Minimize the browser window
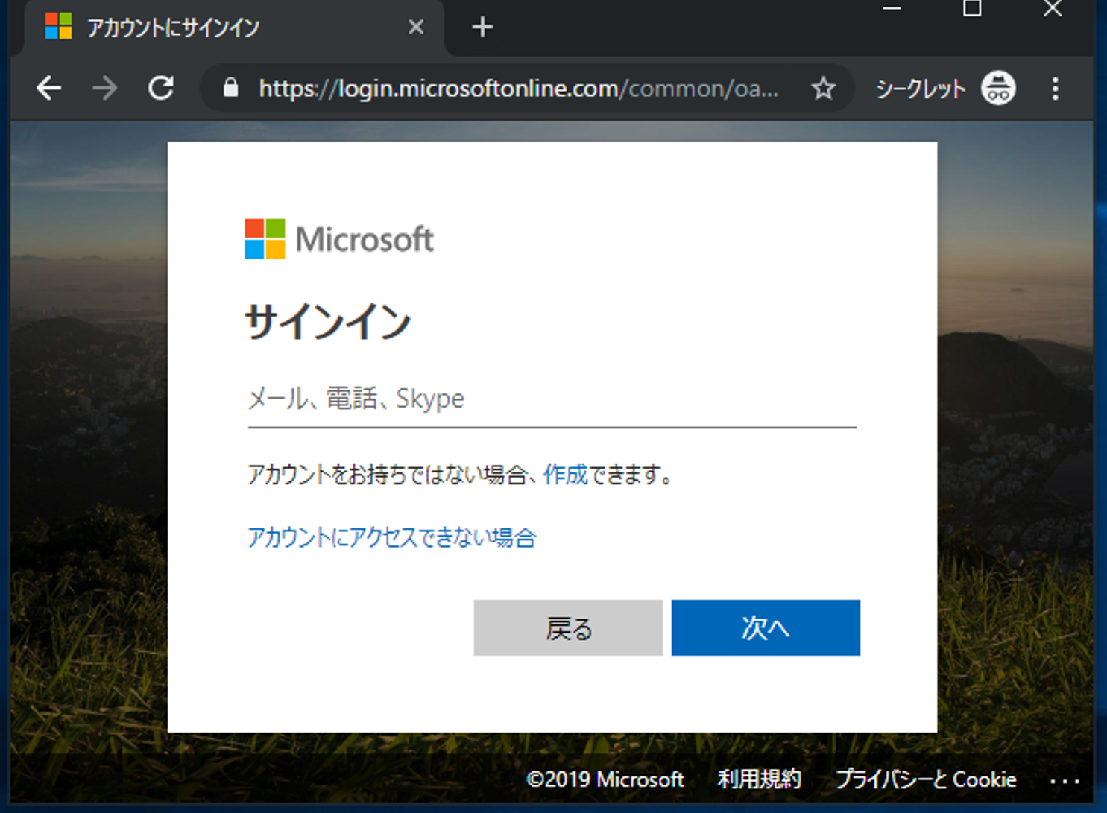Image resolution: width=1107 pixels, height=813 pixels. (x=892, y=9)
